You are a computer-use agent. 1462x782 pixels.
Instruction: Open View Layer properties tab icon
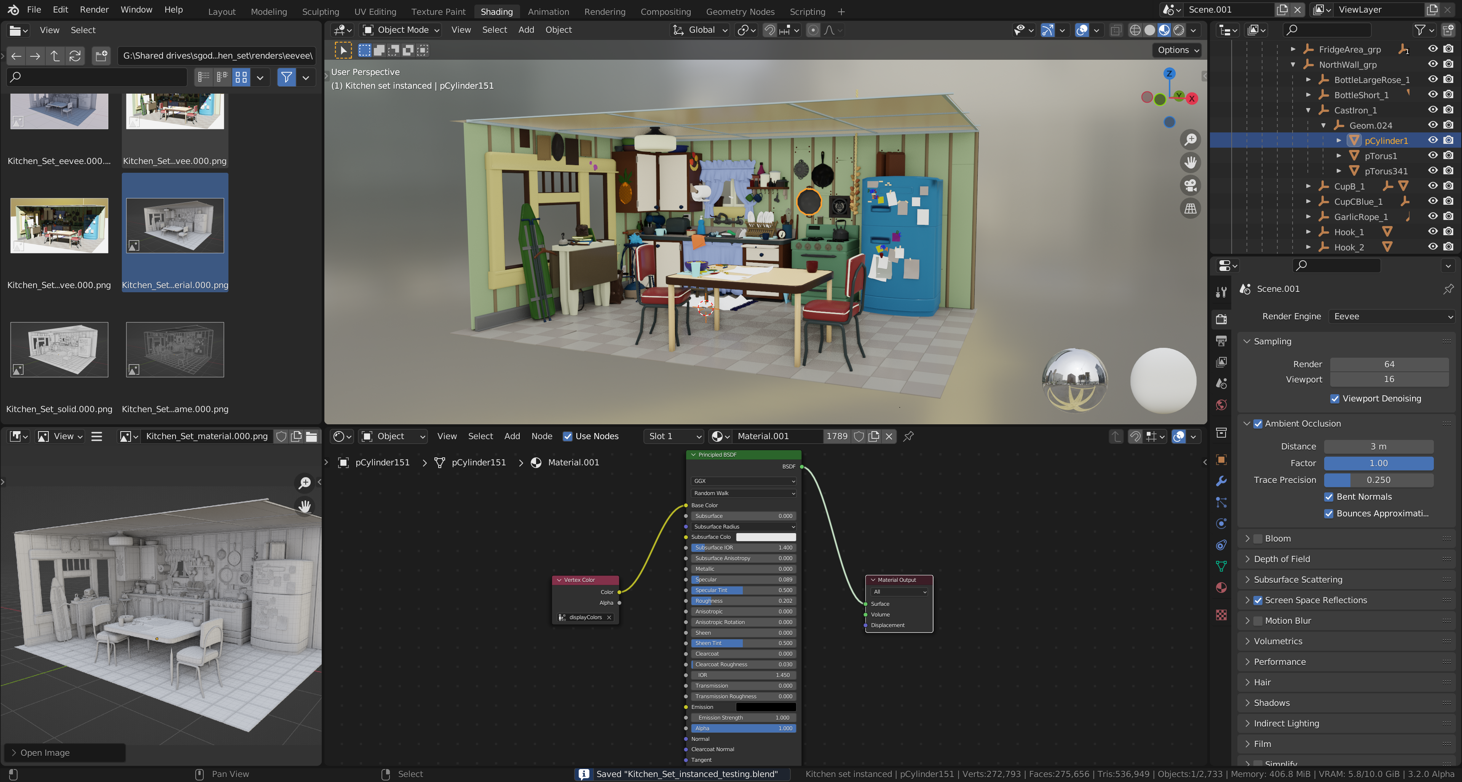1221,362
